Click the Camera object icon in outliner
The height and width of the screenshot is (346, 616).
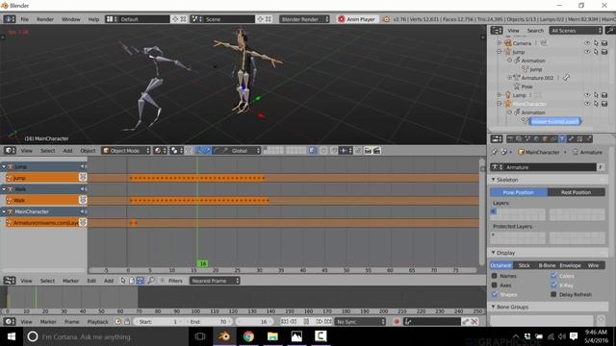coord(507,43)
